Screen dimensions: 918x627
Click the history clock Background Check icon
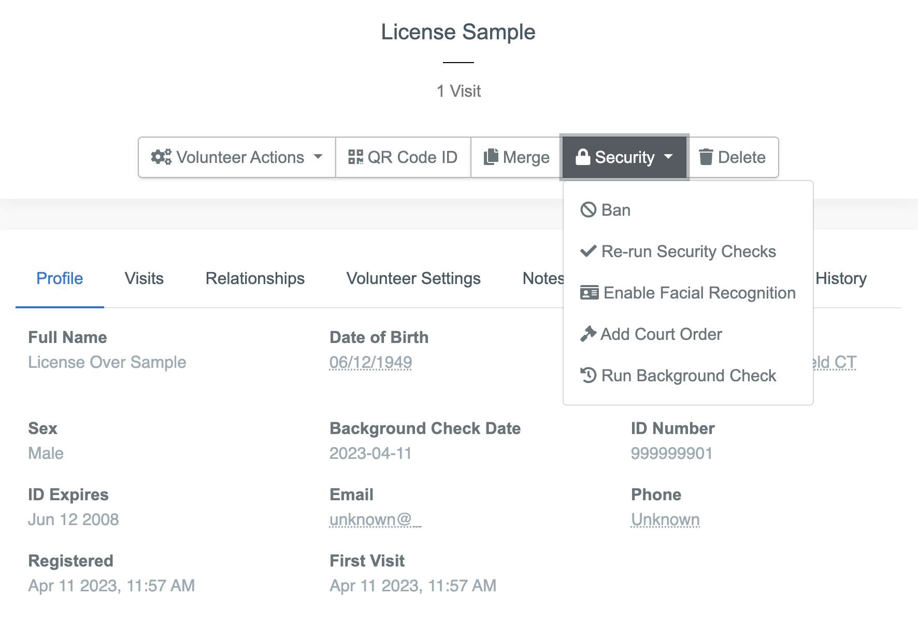coord(589,376)
